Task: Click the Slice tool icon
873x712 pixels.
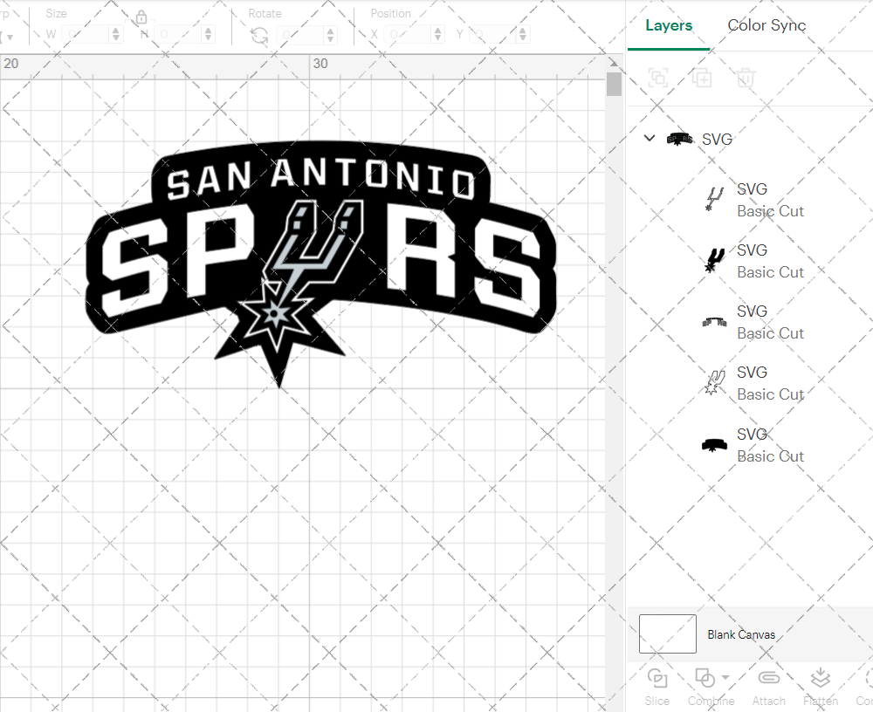Action: coord(657,679)
